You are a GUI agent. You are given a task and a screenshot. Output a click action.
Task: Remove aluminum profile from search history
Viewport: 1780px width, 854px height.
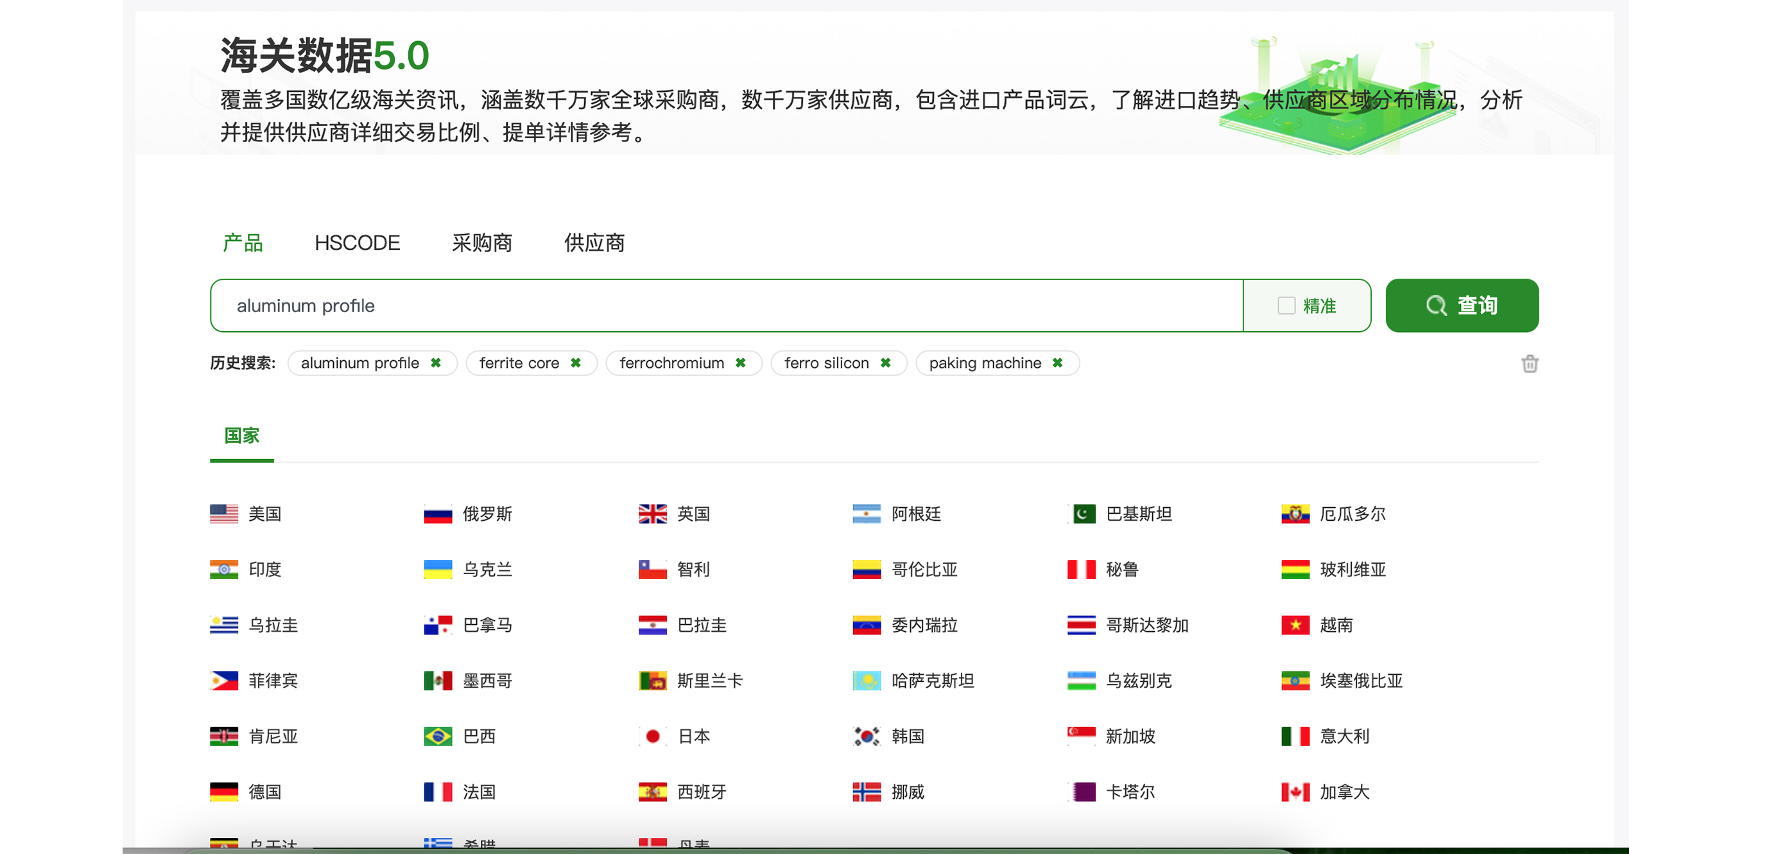435,363
